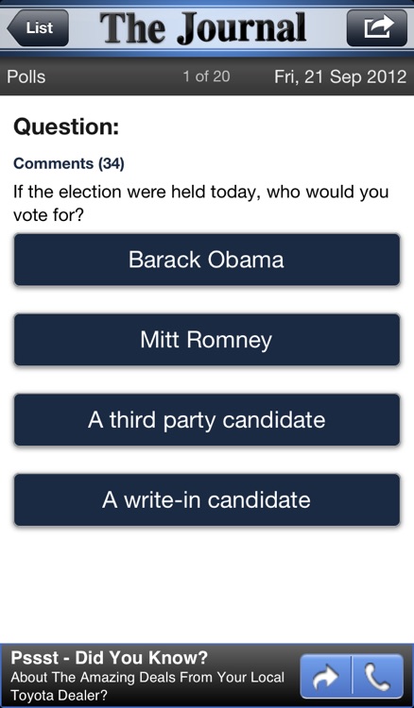The height and width of the screenshot is (708, 414).
Task: Go back using the List button
Action: coord(38,28)
